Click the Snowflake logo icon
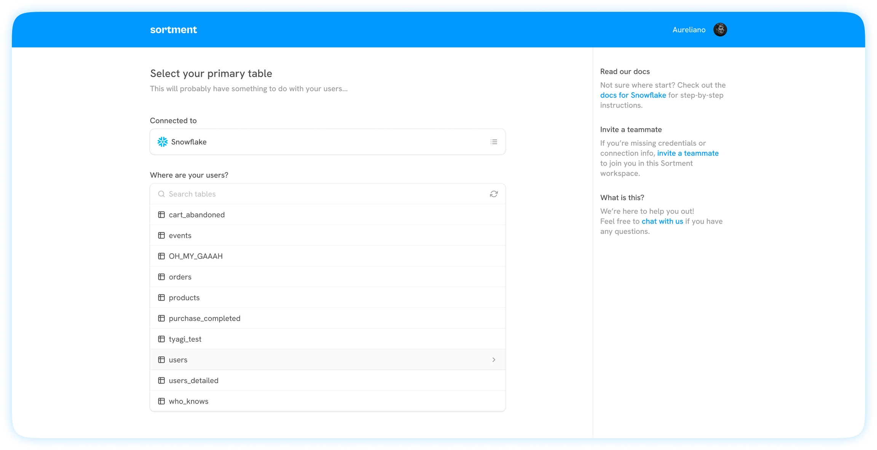The width and height of the screenshot is (877, 450). [163, 142]
